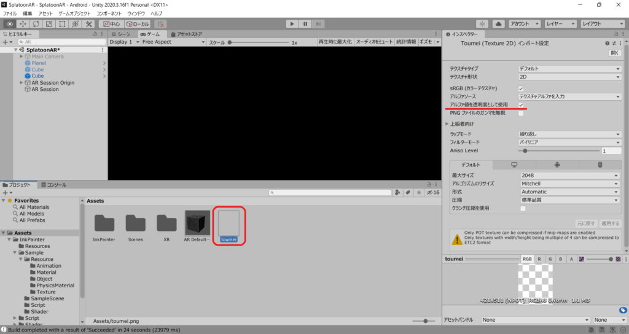Click the project search field
The width and height of the screenshot is (629, 334).
pyautogui.click(x=330, y=192)
